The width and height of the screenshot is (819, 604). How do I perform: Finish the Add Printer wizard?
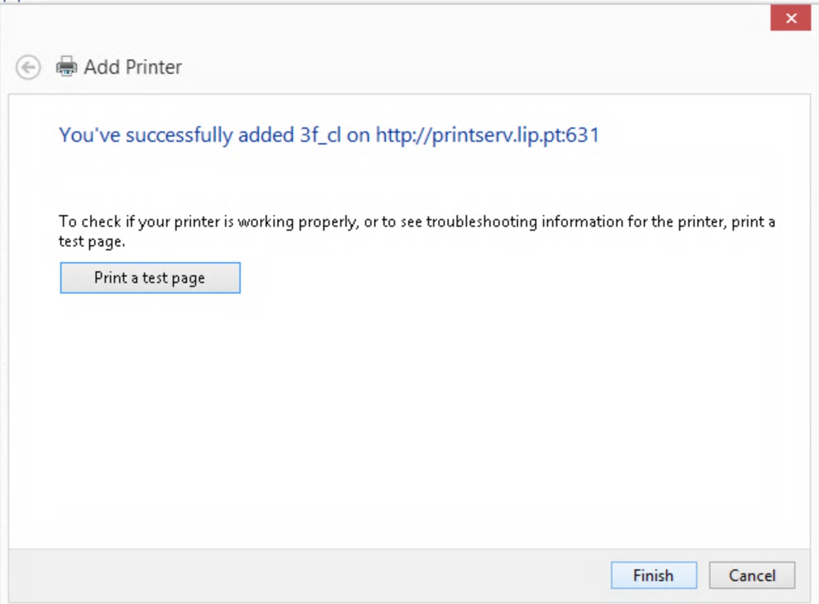(653, 575)
